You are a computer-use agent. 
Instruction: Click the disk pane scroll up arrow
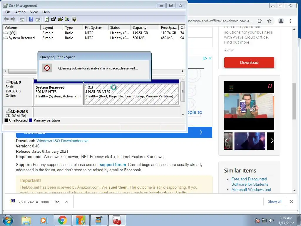tap(183, 79)
